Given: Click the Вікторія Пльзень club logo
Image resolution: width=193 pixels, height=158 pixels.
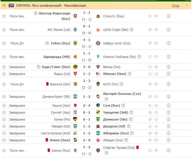Looking at the screenshot, I should click(98, 97).
